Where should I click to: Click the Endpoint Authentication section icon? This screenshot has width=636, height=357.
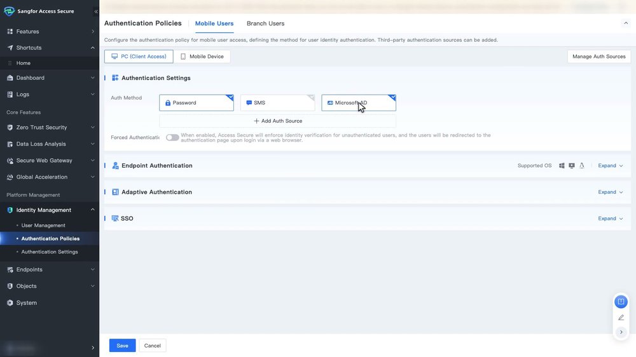tap(115, 165)
